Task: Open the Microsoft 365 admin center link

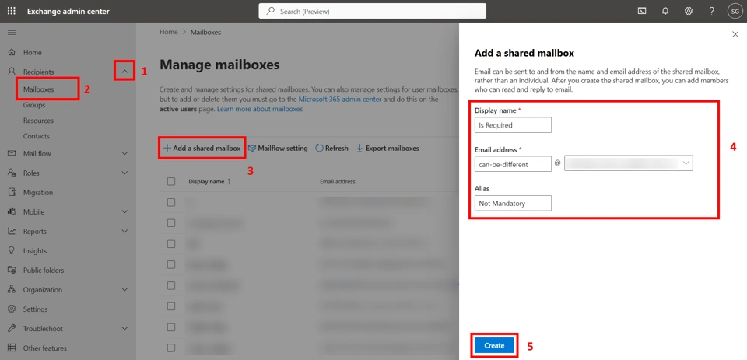Action: point(341,100)
